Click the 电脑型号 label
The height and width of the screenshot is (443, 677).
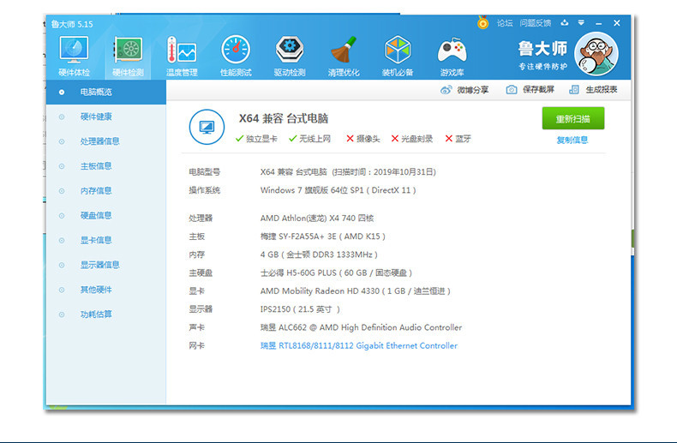tap(205, 172)
